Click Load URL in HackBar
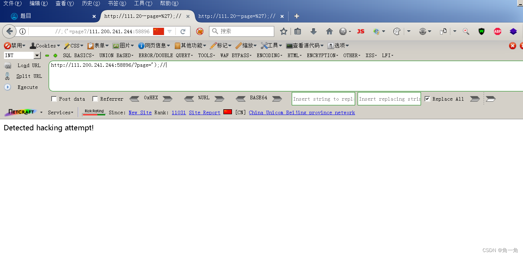 tap(23, 65)
